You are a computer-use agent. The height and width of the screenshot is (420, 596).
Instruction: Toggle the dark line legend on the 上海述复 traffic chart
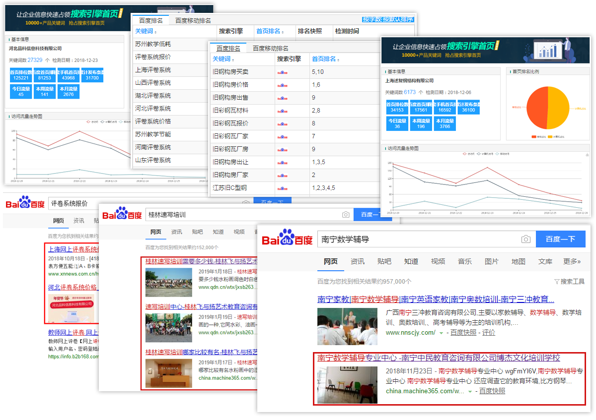point(486,154)
